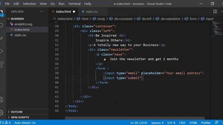
Task: Click the input breadcrumb segment
Action: coord(209,19)
